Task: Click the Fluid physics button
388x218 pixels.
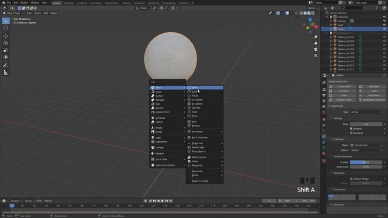Action: tap(372, 91)
